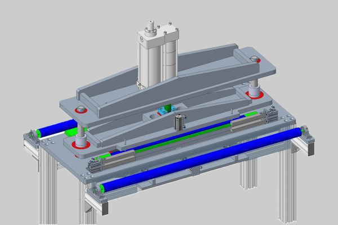Select the grey clamp bars at left front
This screenshot has width=338, height=225.
click(118, 159)
